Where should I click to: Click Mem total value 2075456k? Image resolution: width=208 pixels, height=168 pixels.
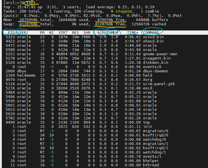[x=28, y=20]
